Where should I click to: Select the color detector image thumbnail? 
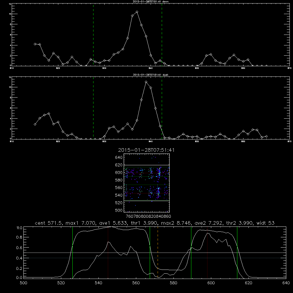pos(146,183)
